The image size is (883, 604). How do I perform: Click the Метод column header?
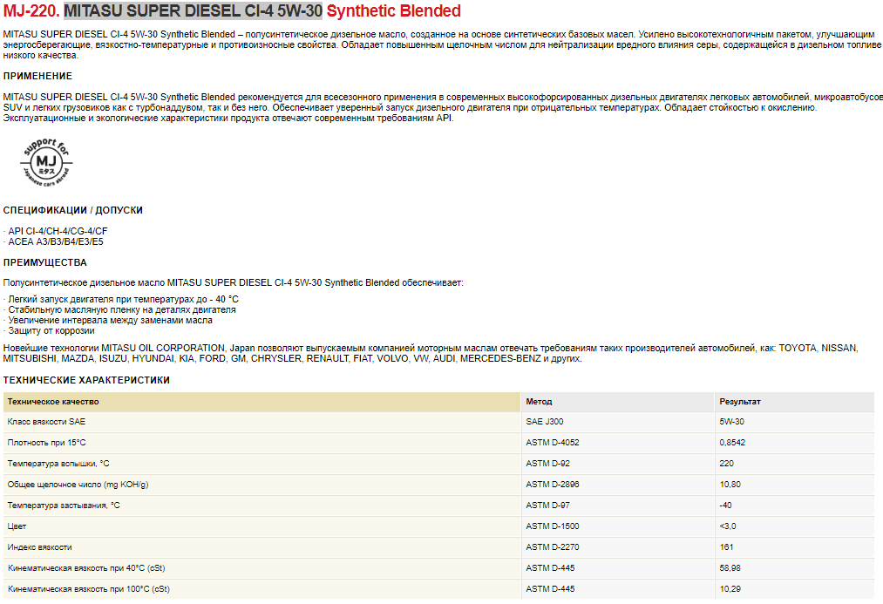538,402
